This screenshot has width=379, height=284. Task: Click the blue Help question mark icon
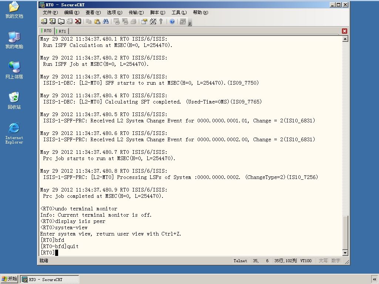click(x=172, y=21)
